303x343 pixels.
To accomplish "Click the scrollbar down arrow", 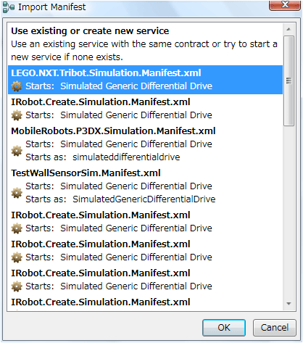I will click(x=289, y=304).
